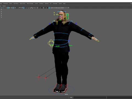The height and width of the screenshot is (99, 132).
Task: Toggle the highlighted Textured display icon
Action: pyautogui.click(x=13, y=8)
